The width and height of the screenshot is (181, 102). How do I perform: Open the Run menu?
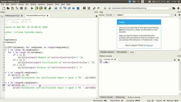click(x=27, y=4)
